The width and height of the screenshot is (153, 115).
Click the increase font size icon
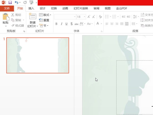coord(89,17)
